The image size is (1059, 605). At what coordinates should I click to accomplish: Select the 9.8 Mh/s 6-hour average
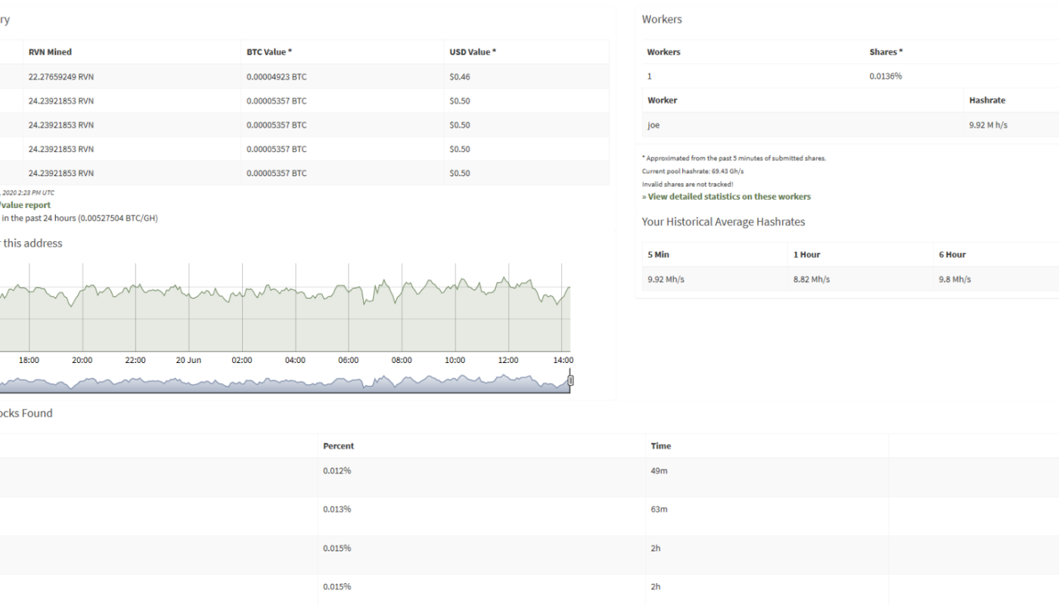tap(955, 280)
